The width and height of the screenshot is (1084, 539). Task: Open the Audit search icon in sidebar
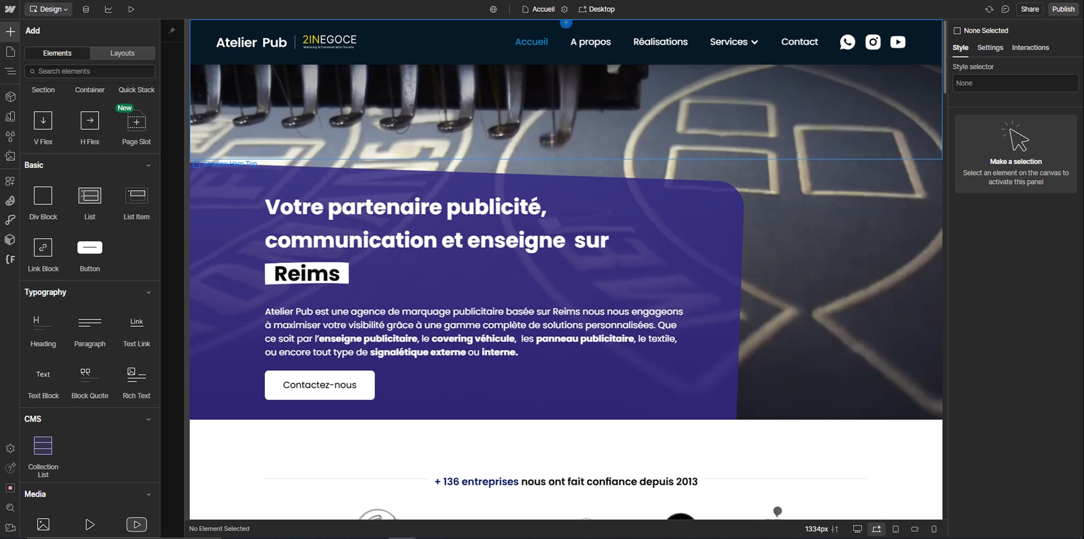[x=10, y=508]
